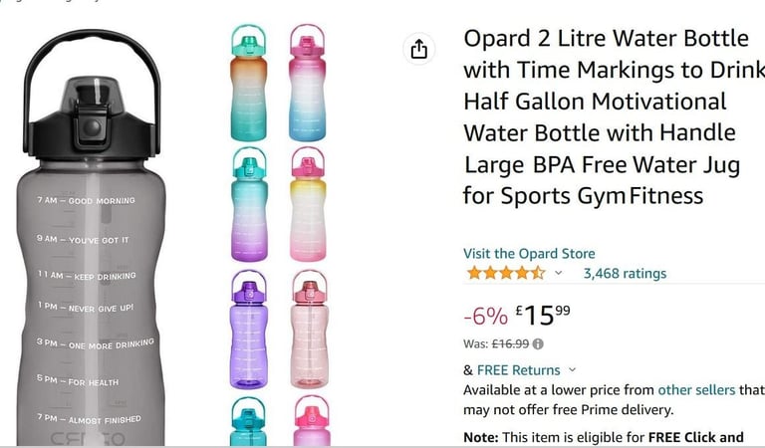Select the pink-to-blue gradient bottle

point(307,83)
